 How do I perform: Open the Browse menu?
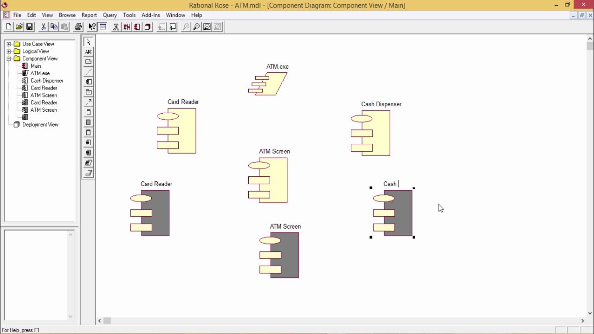pyautogui.click(x=67, y=15)
